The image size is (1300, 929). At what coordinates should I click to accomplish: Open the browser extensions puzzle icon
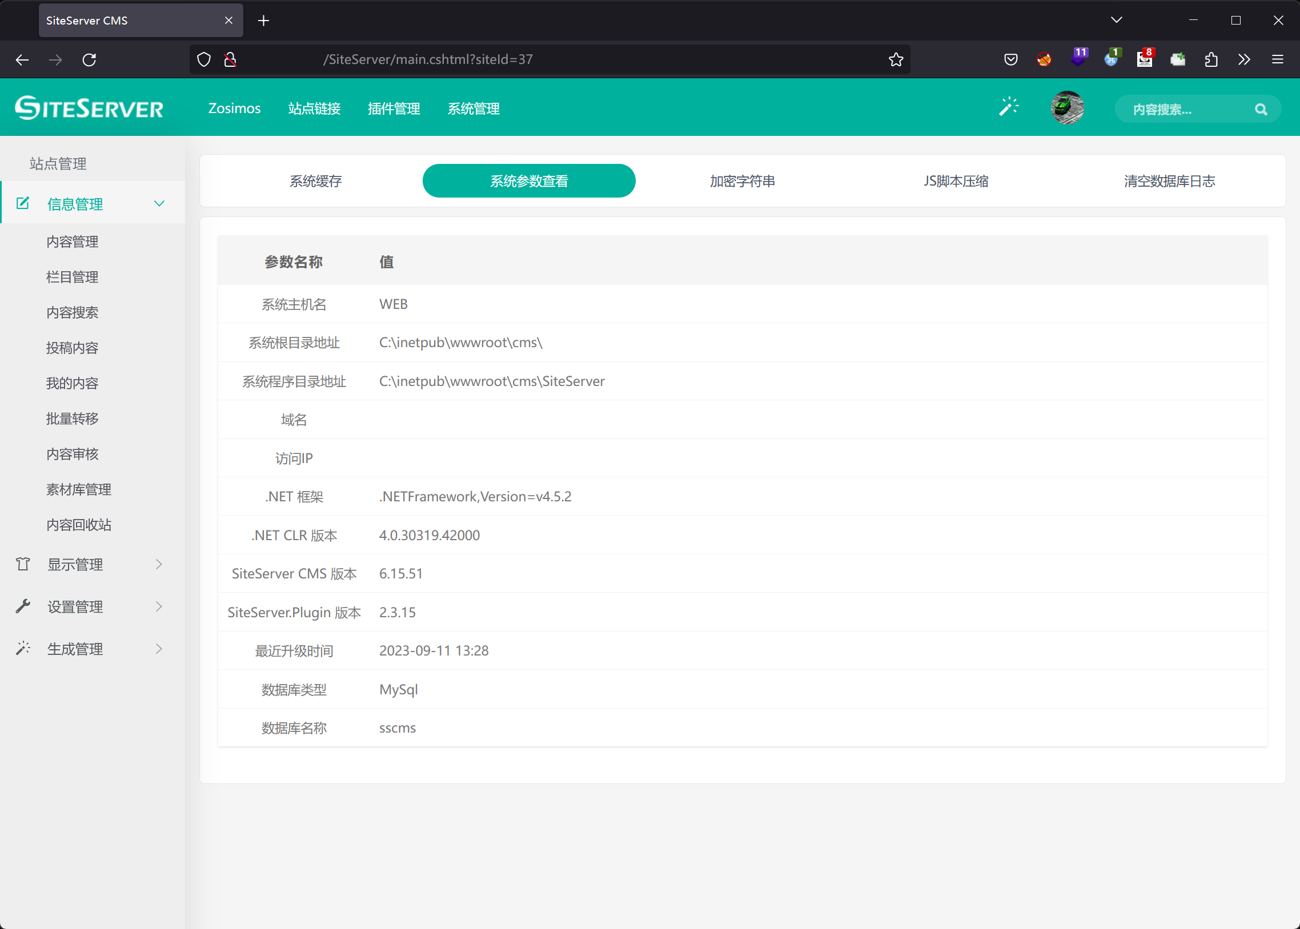pyautogui.click(x=1211, y=59)
